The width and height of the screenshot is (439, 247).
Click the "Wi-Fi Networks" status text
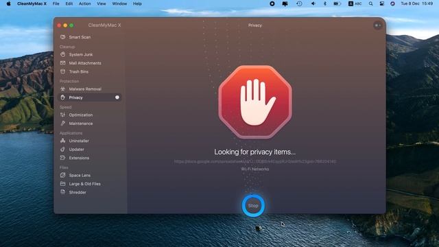tap(254, 169)
